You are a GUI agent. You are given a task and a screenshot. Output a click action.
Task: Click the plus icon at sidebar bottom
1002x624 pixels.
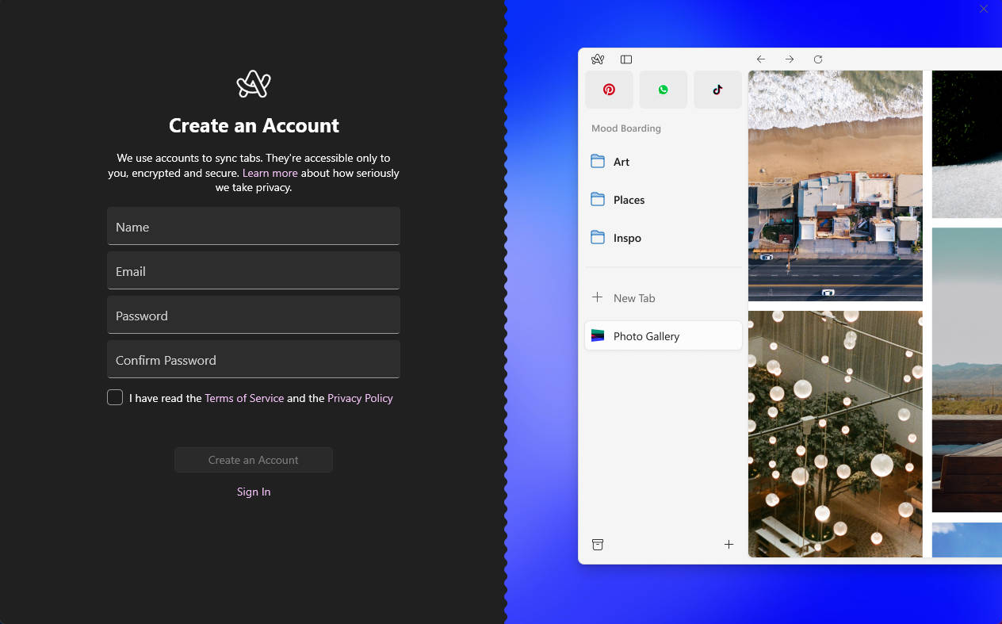729,544
